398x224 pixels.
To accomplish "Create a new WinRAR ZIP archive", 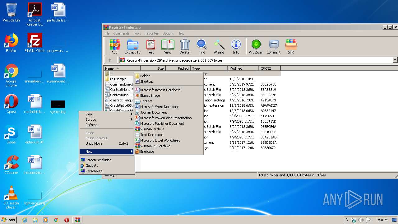I will [x=169, y=146].
